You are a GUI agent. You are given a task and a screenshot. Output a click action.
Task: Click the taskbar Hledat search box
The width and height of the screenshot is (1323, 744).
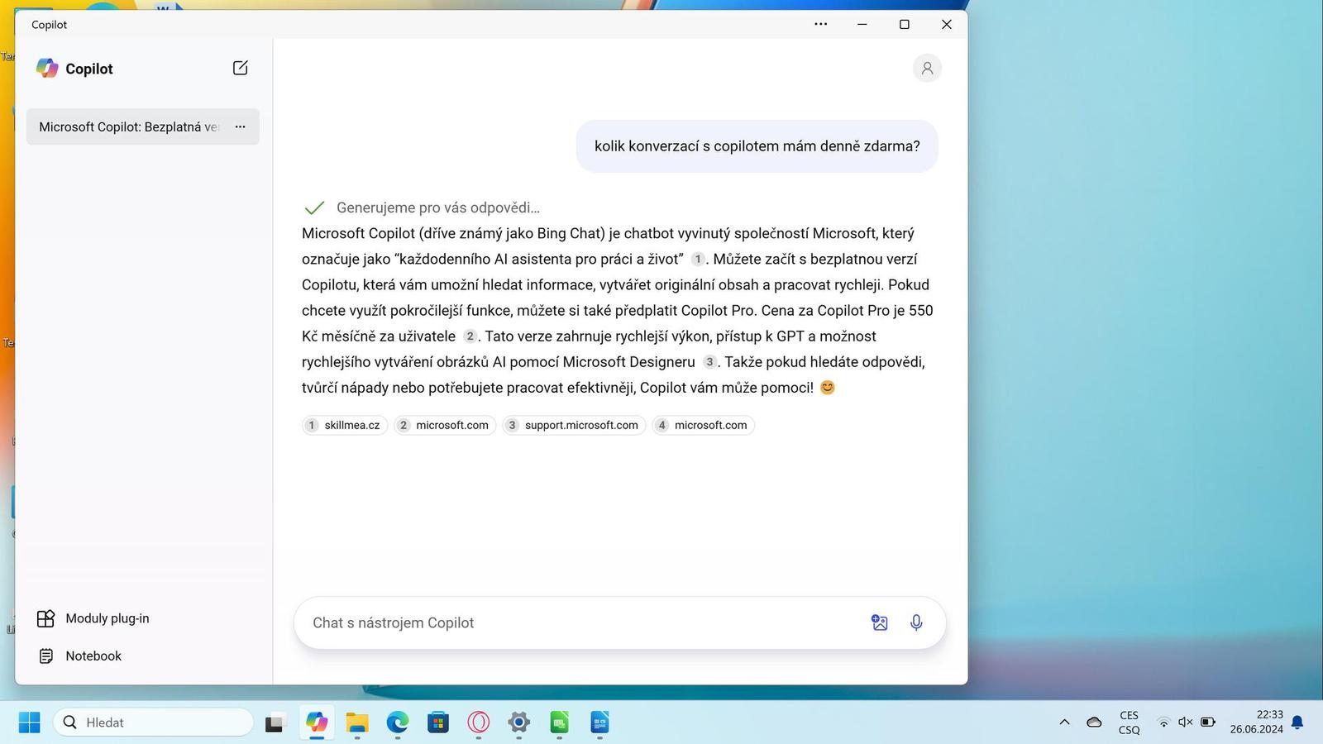(x=153, y=723)
